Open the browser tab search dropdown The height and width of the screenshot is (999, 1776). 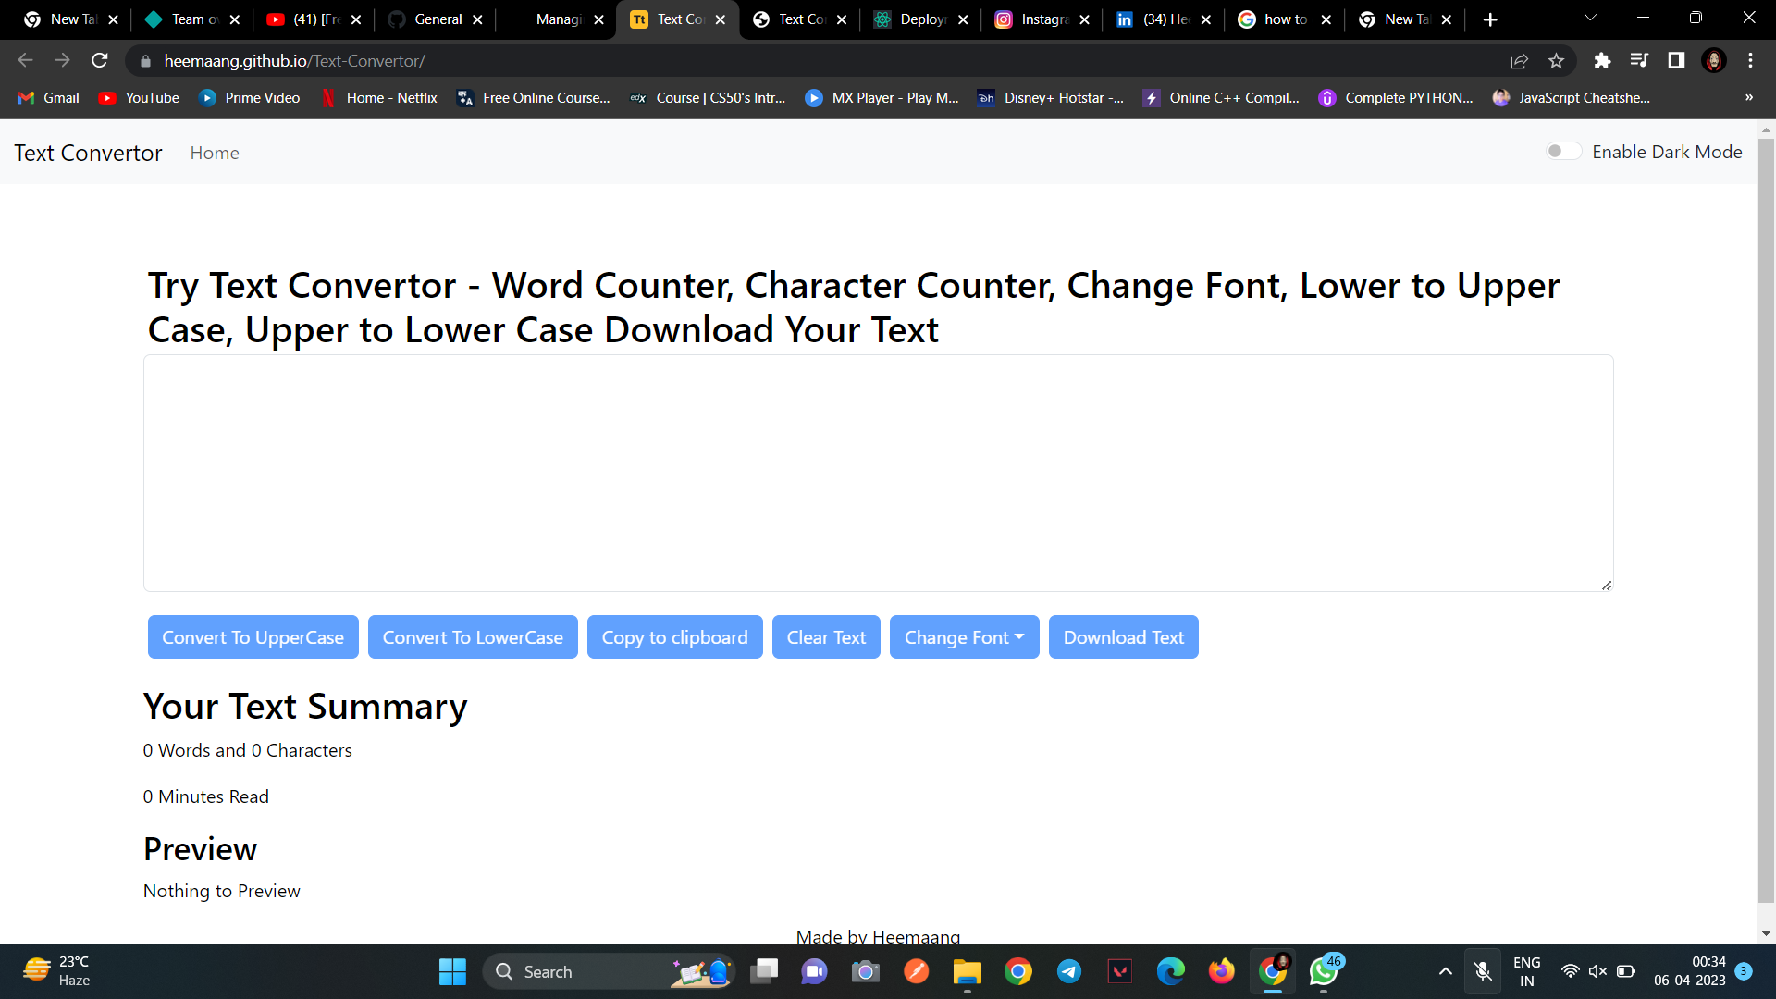[x=1589, y=18]
